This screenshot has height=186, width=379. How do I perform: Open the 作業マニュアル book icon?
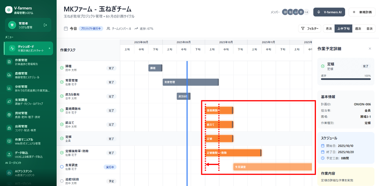coord(9,141)
